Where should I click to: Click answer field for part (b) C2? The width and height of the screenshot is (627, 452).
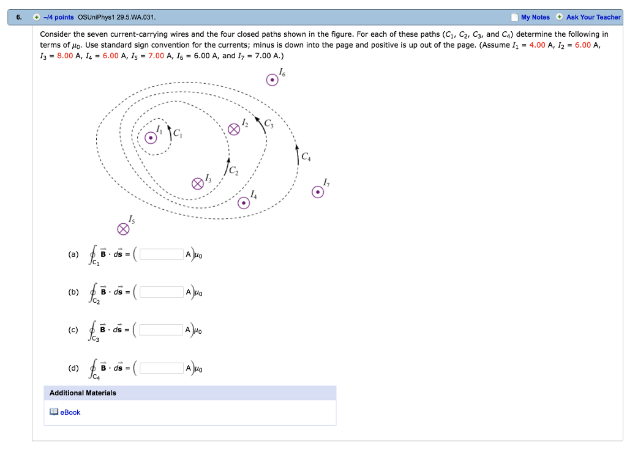[162, 292]
